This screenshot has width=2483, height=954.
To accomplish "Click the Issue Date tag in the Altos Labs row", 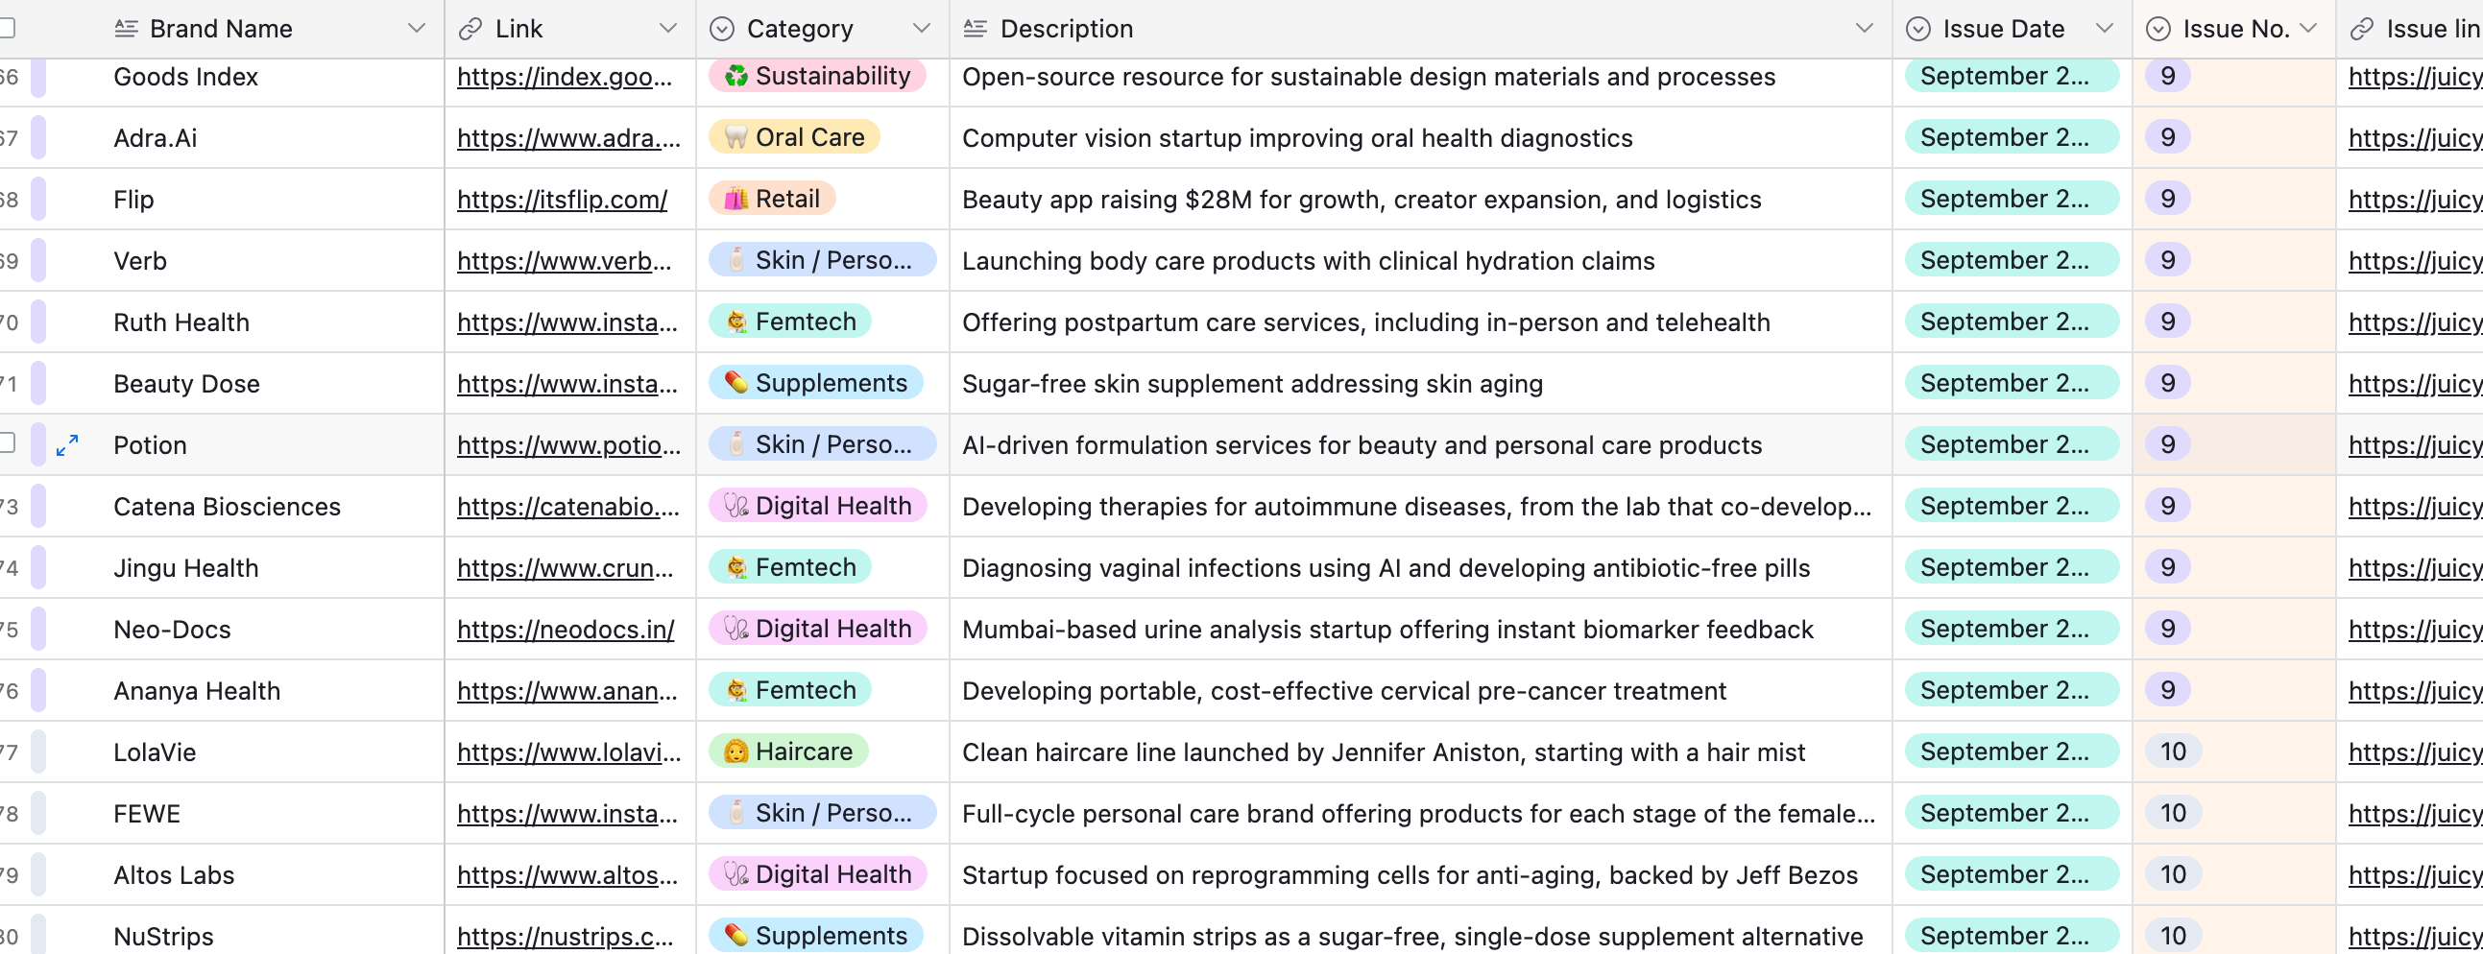I will 2012,875.
